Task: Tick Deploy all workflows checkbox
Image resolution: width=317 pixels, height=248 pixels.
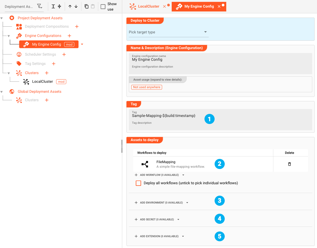Action: point(139,183)
